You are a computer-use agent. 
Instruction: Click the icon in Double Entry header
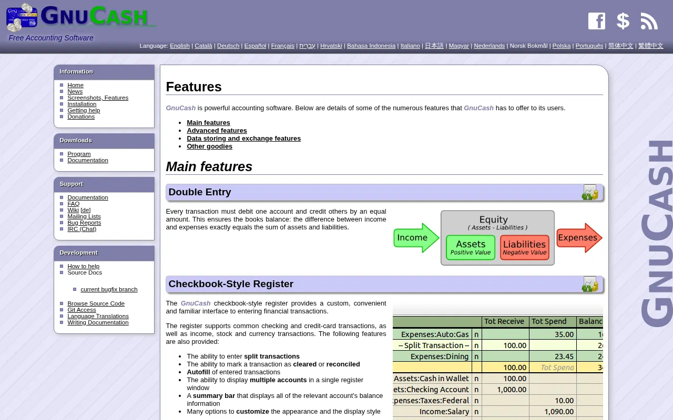(590, 192)
